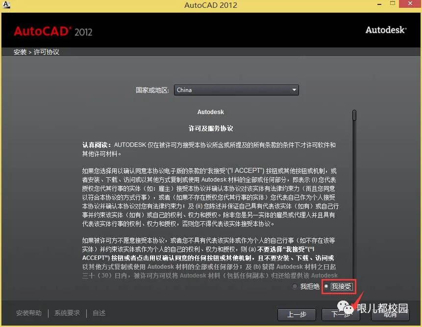The height and width of the screenshot is (327, 422).
Task: Click the license agreement scrollbar thumb
Action: coord(354,115)
